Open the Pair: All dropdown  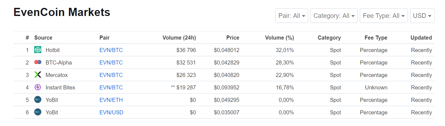[292, 16]
